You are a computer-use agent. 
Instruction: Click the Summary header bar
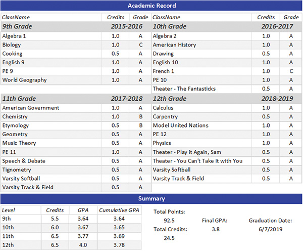(151, 199)
